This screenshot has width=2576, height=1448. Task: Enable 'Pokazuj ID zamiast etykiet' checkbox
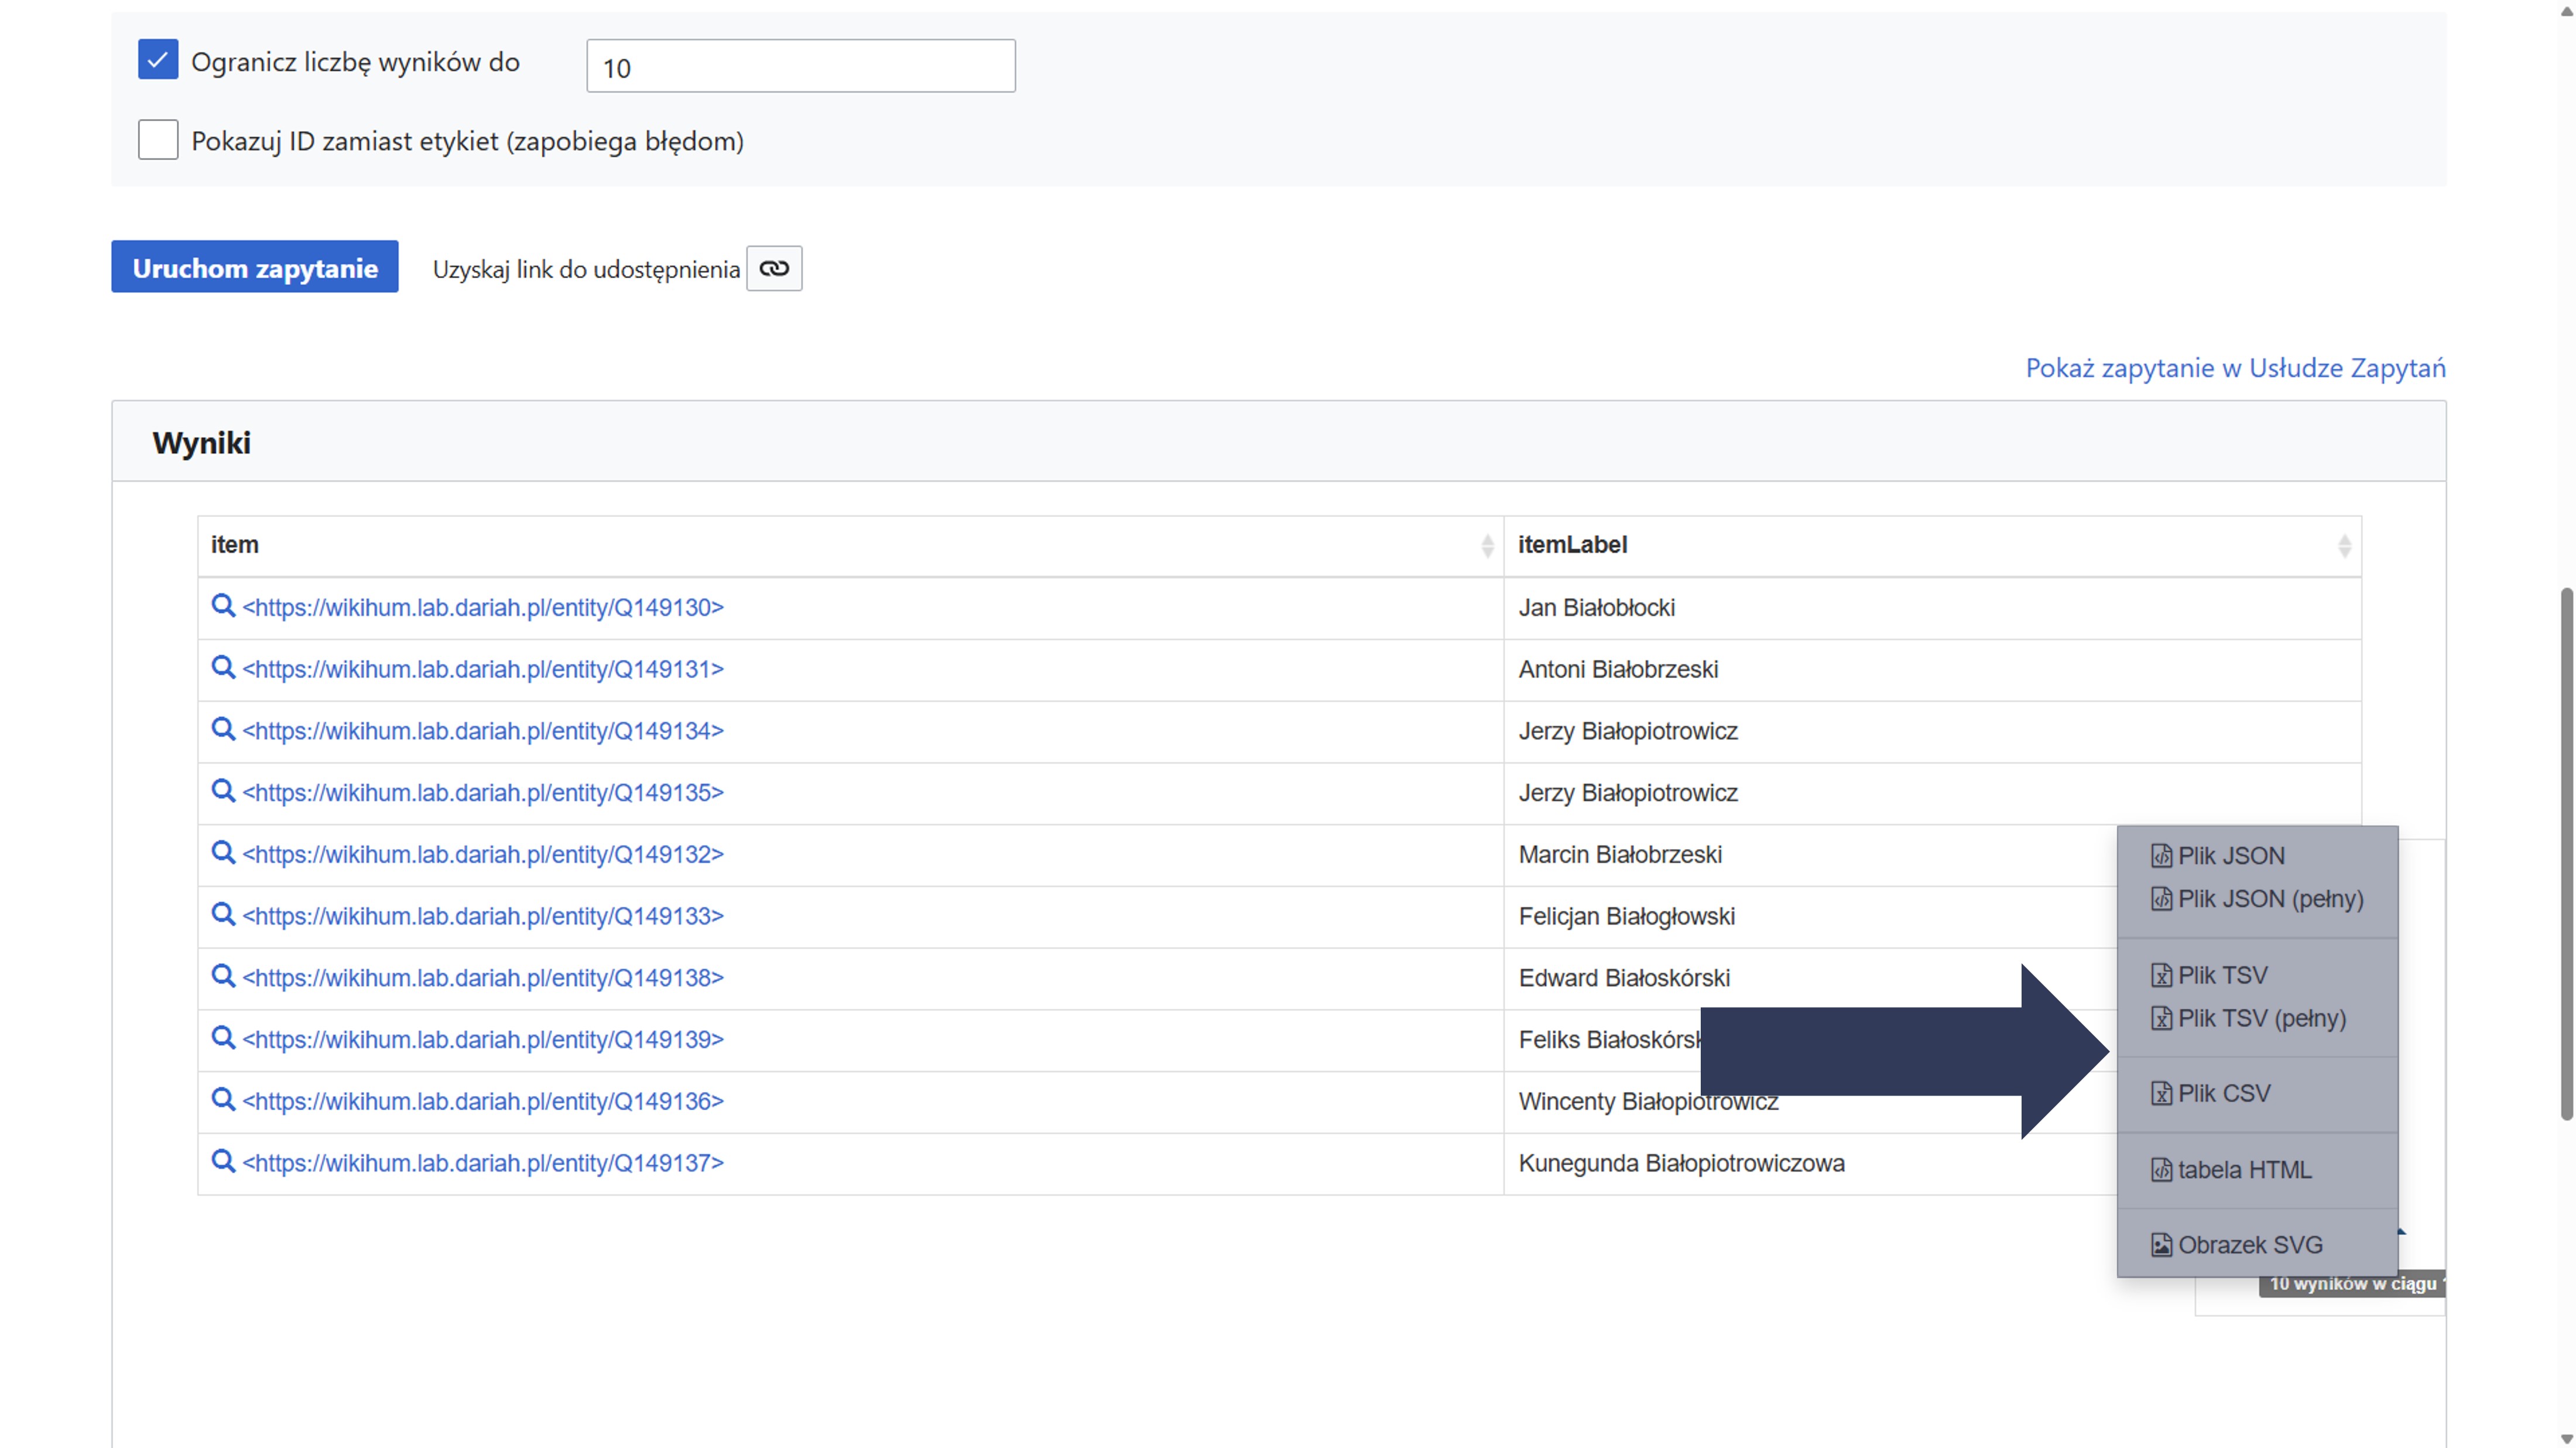click(x=158, y=140)
